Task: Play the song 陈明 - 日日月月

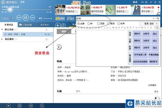Action: (x=118, y=76)
